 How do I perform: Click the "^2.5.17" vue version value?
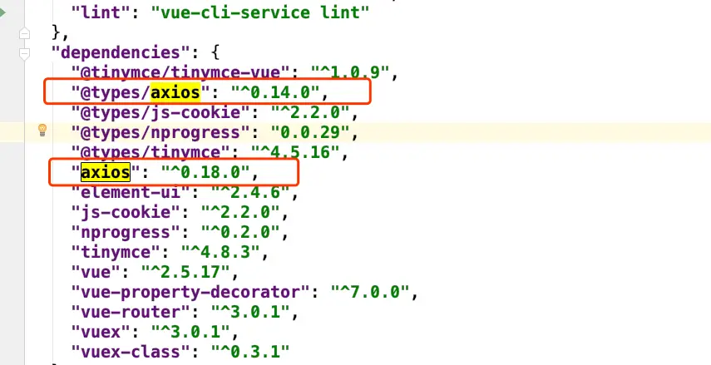[x=186, y=272]
